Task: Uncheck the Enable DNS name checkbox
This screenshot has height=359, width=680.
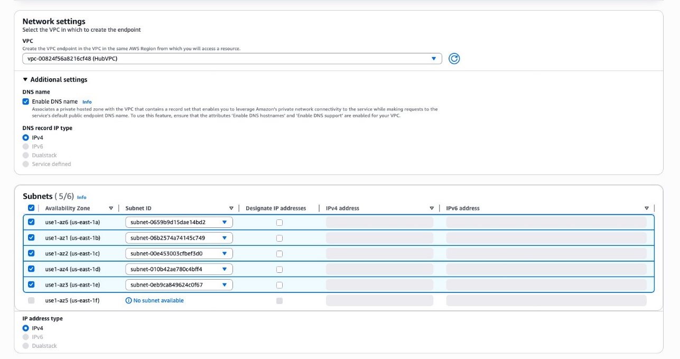Action: pyautogui.click(x=26, y=102)
